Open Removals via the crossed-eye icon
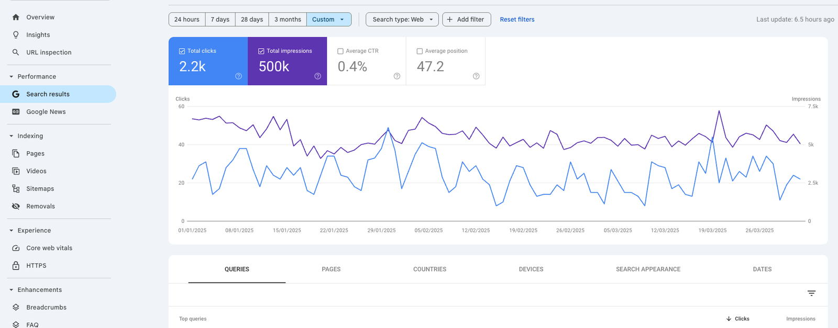The width and height of the screenshot is (838, 328). [x=16, y=206]
